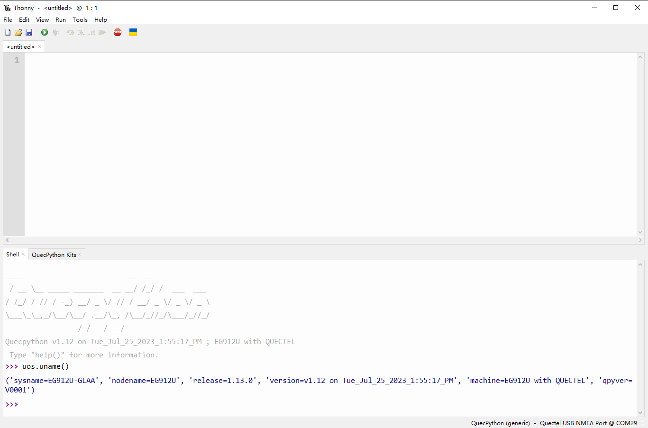Image resolution: width=648 pixels, height=428 pixels.
Task: Click 'machine=EG912U with QUECTEL' output text
Action: coord(528,381)
